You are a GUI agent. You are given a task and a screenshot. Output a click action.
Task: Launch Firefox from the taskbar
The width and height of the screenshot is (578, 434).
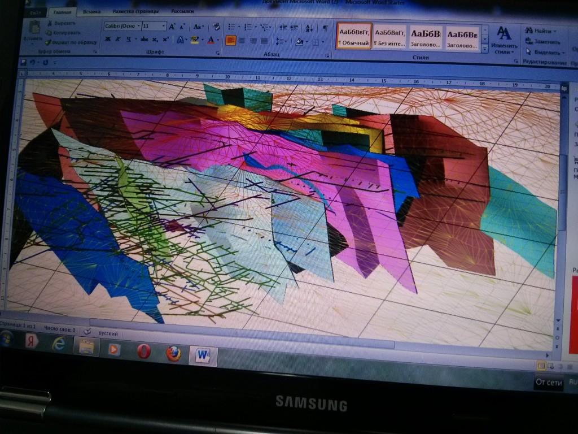click(x=173, y=353)
